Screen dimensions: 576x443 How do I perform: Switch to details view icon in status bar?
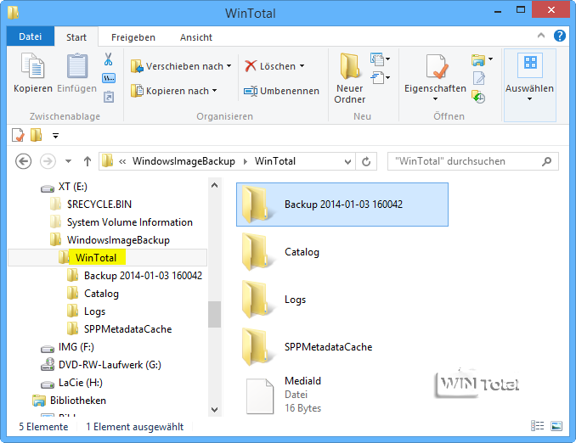538,426
